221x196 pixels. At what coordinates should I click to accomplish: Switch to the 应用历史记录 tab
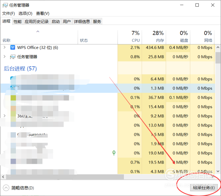pos(36,22)
